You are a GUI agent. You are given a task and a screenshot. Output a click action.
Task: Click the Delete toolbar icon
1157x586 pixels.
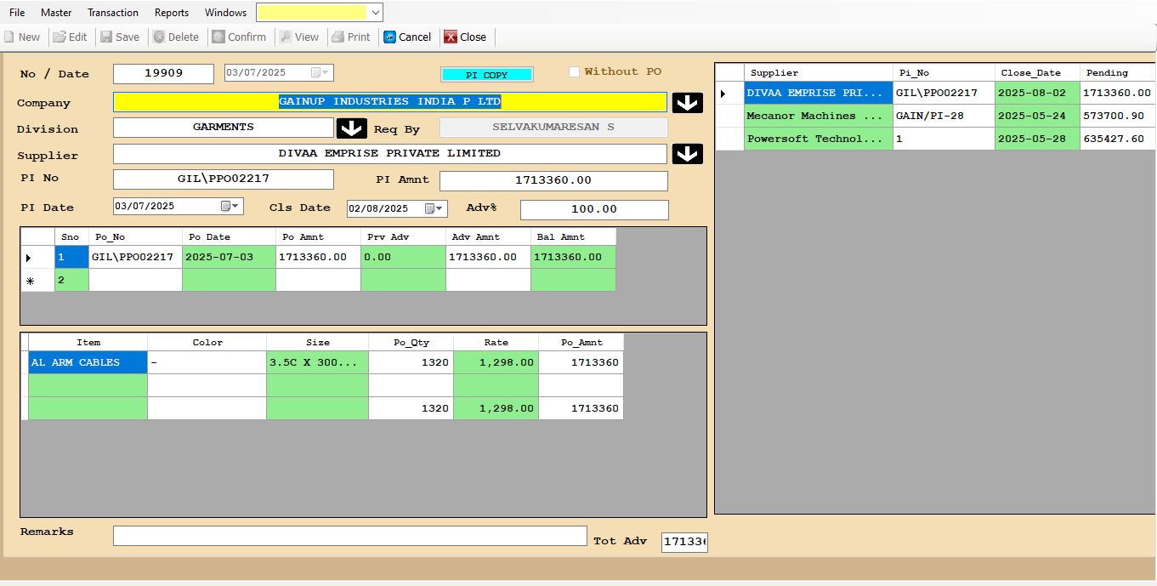[x=159, y=37]
